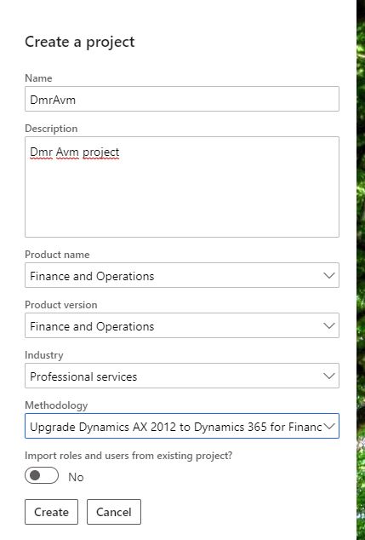
Task: Click the chevron arrow in Product version field
Action: 329,326
